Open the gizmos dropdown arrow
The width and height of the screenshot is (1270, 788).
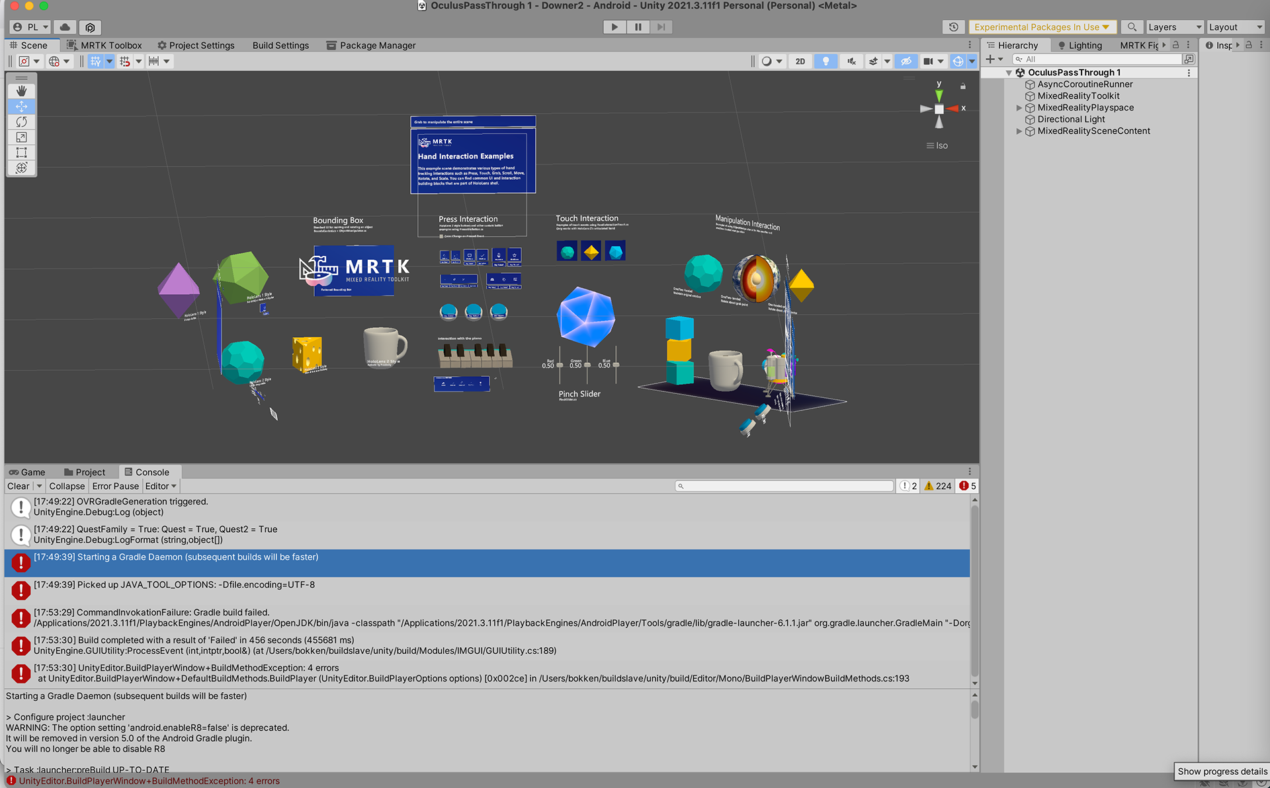[972, 61]
